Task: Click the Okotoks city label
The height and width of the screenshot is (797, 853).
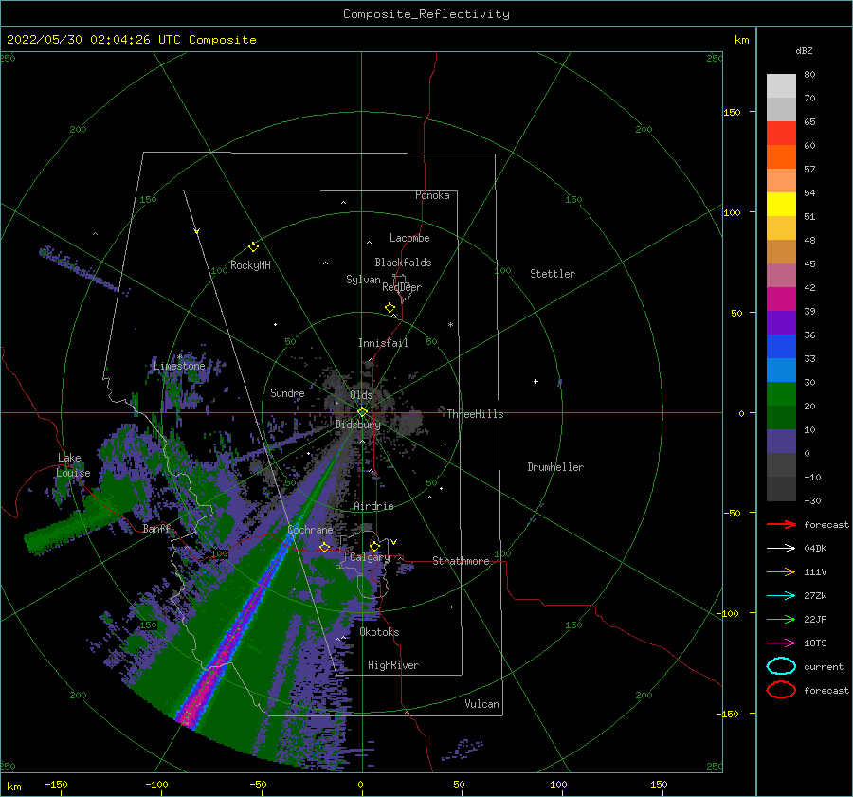Action: pyautogui.click(x=379, y=632)
